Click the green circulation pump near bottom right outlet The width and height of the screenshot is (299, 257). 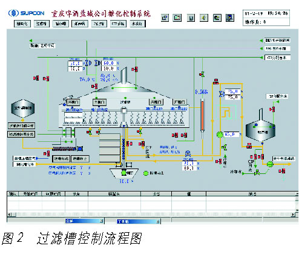point(269,164)
